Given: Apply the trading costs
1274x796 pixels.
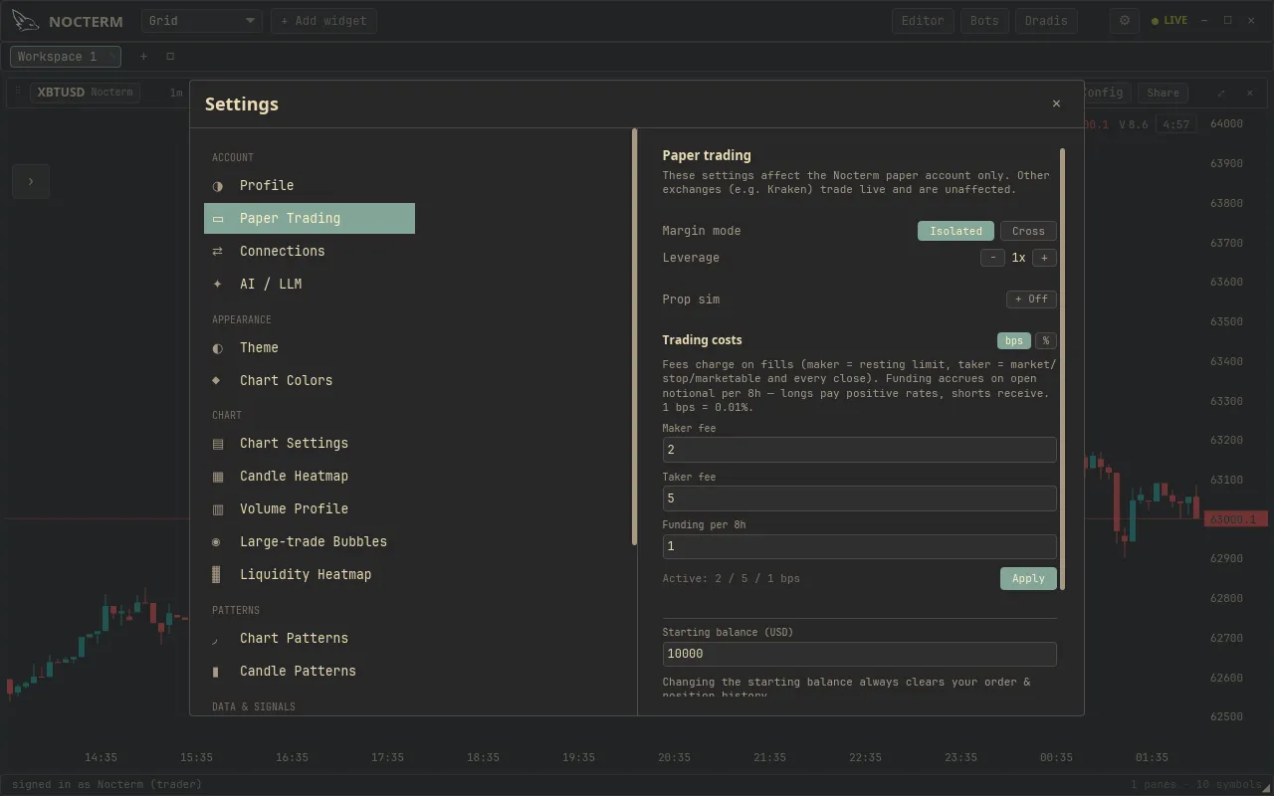Looking at the screenshot, I should [1028, 578].
